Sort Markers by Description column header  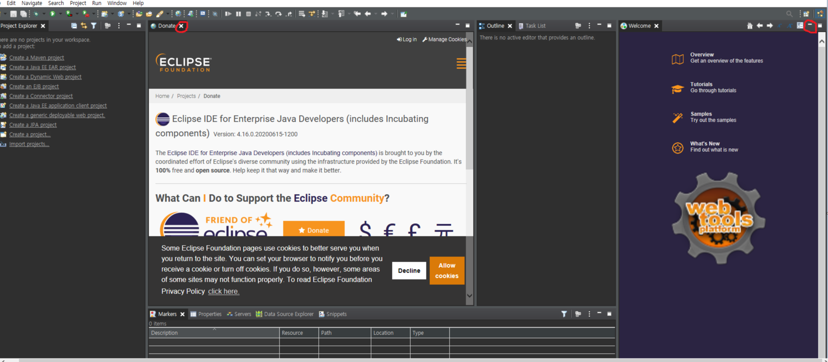click(x=214, y=333)
